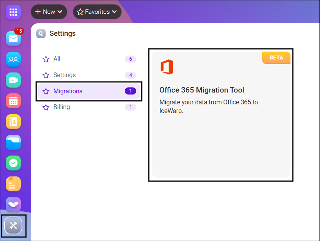
Task: Open the Settings tools icon in sidebar
Action: click(x=13, y=226)
